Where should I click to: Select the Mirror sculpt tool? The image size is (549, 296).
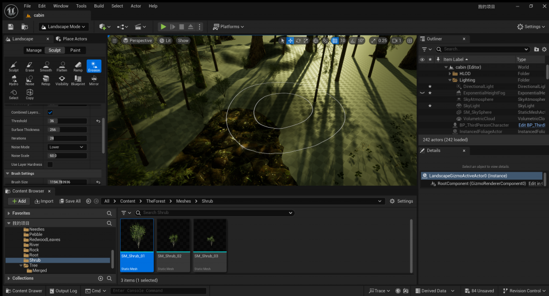(94, 80)
